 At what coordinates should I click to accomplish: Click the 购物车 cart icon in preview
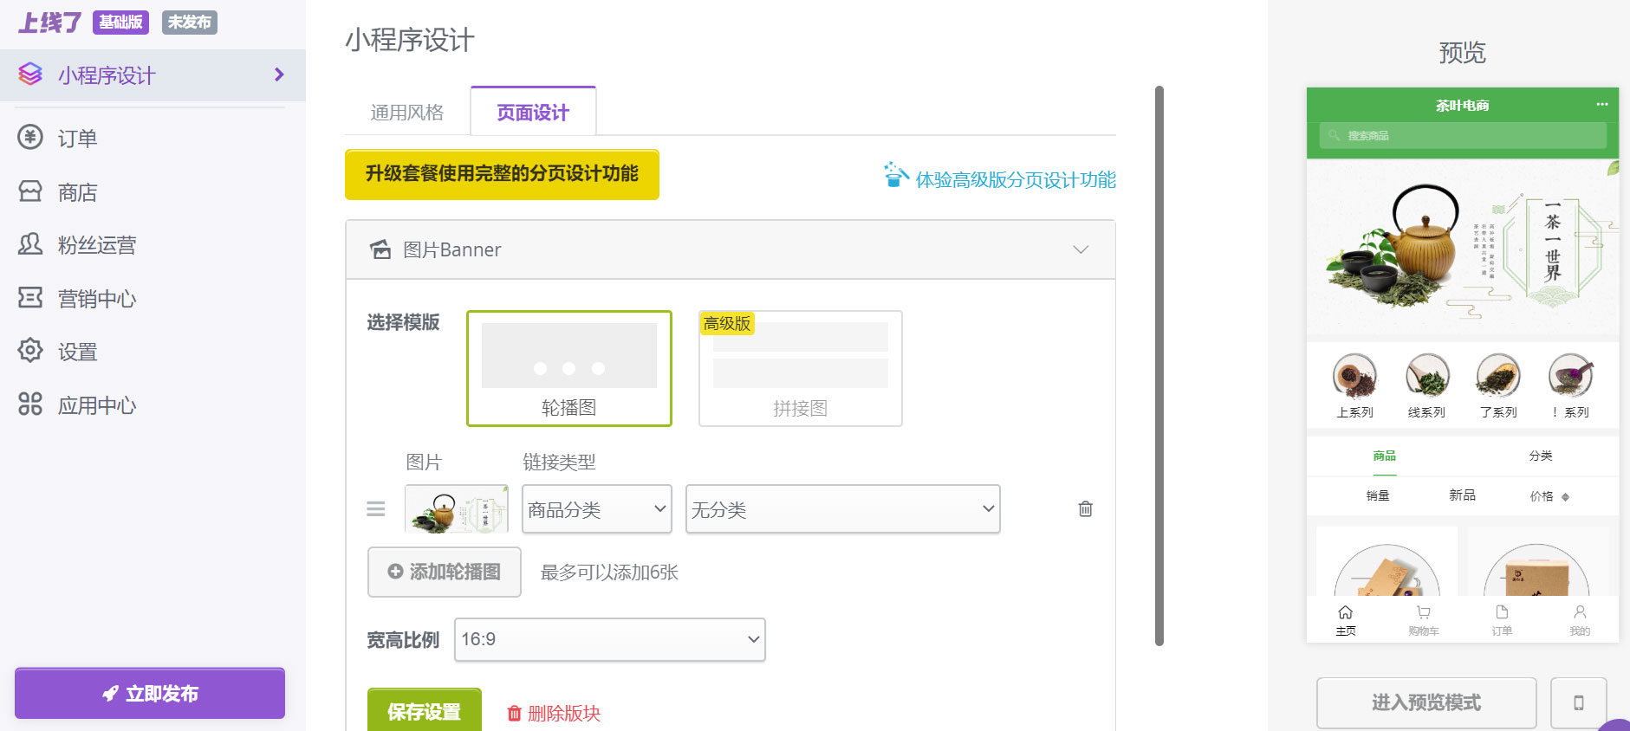point(1423,612)
